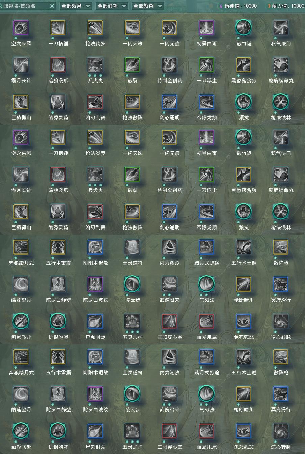Choose the upper 阴阳术退散 skill icon
Viewport: 305px width, 454px height.
click(95, 247)
